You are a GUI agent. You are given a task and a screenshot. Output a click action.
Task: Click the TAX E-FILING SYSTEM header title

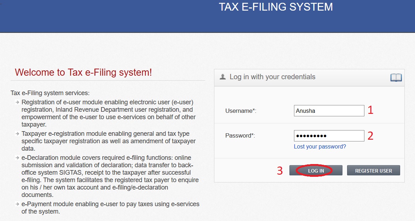pos(276,7)
